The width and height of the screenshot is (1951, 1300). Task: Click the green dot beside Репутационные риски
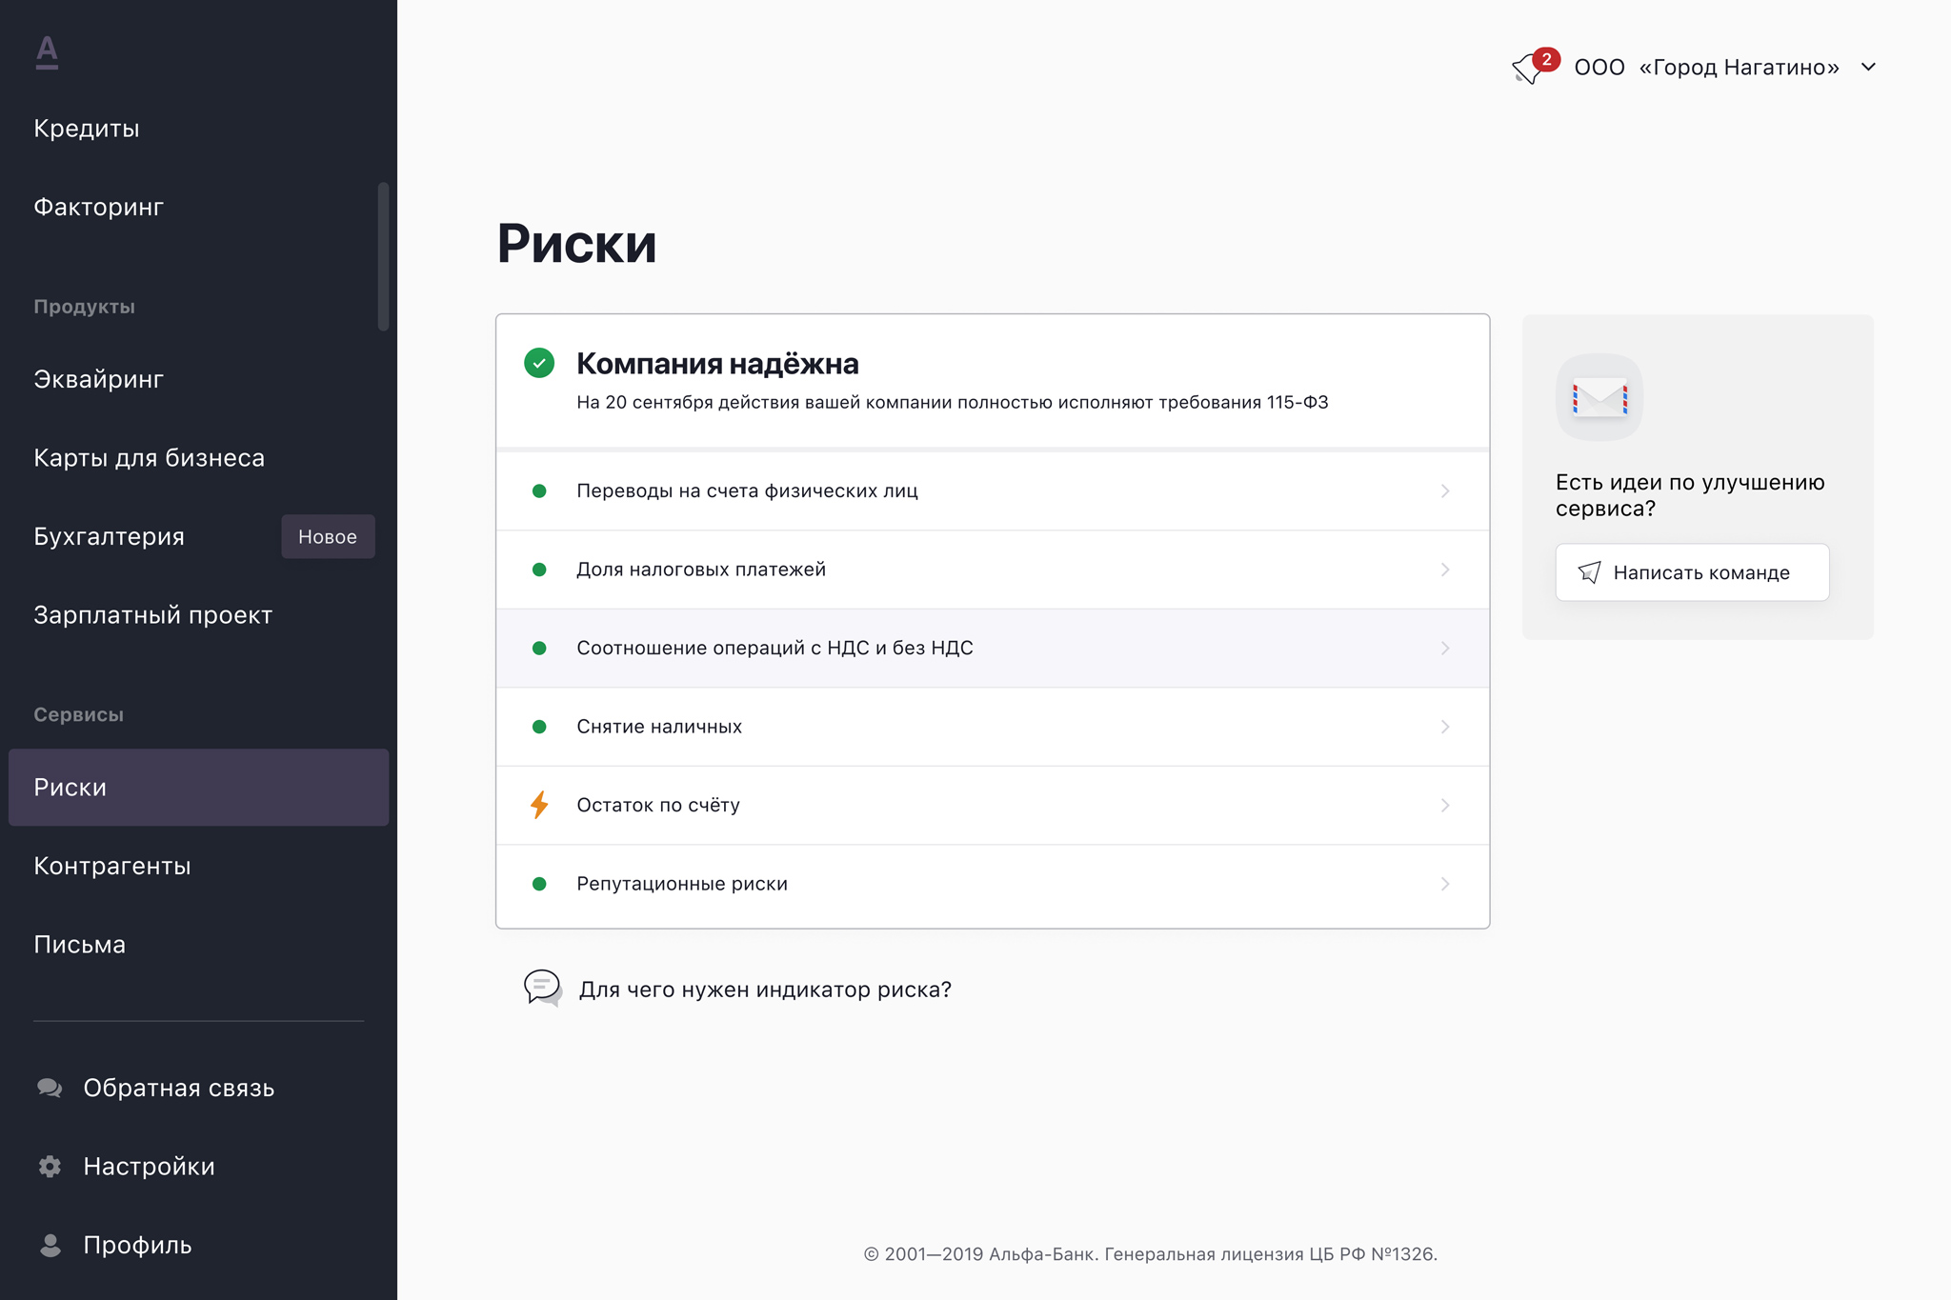pos(540,884)
